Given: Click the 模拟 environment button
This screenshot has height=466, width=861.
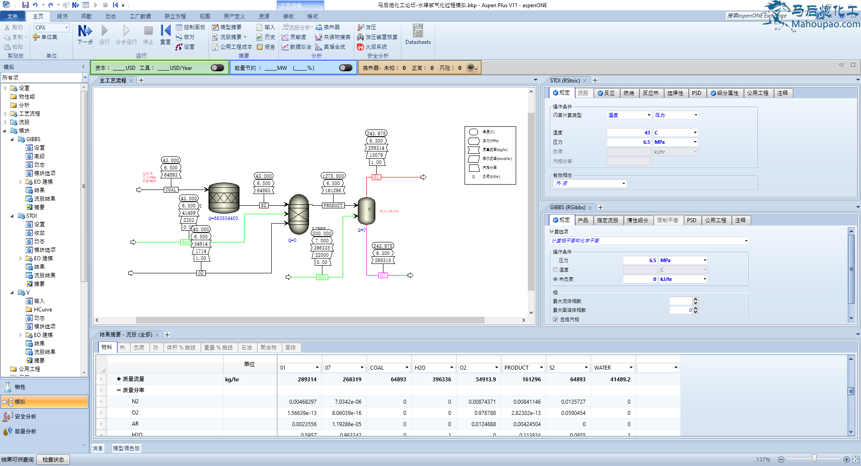Looking at the screenshot, I should [x=44, y=401].
